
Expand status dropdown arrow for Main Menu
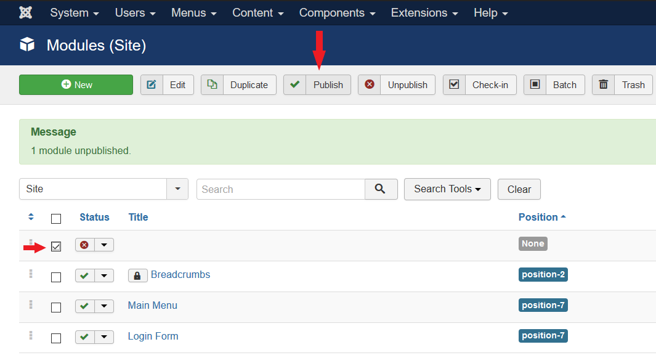[x=104, y=306]
